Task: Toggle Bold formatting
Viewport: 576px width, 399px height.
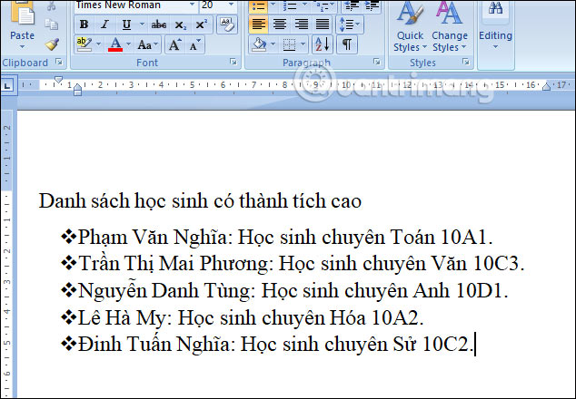Action: 84,25
